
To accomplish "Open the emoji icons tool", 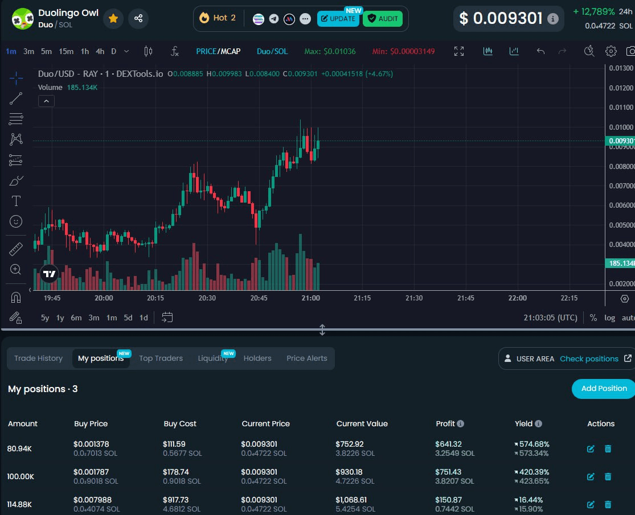I will click(x=16, y=221).
